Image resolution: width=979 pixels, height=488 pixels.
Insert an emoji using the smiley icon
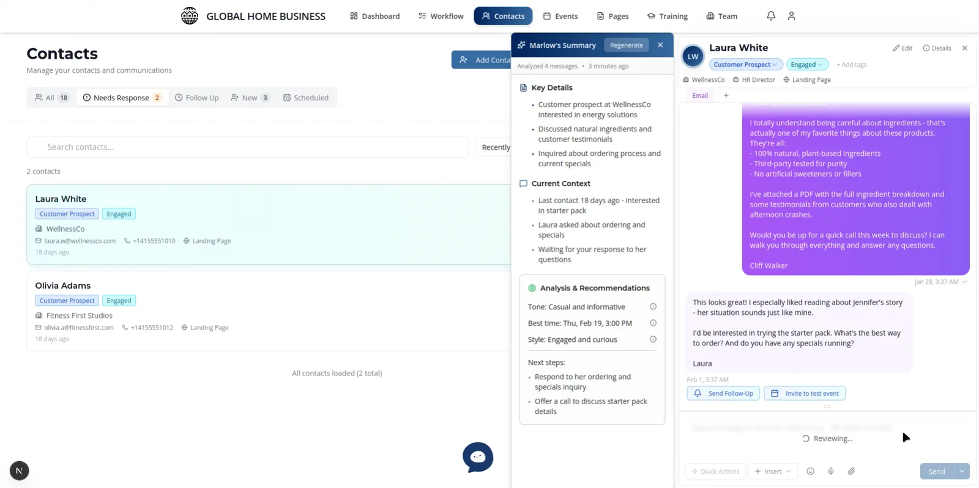(x=810, y=471)
